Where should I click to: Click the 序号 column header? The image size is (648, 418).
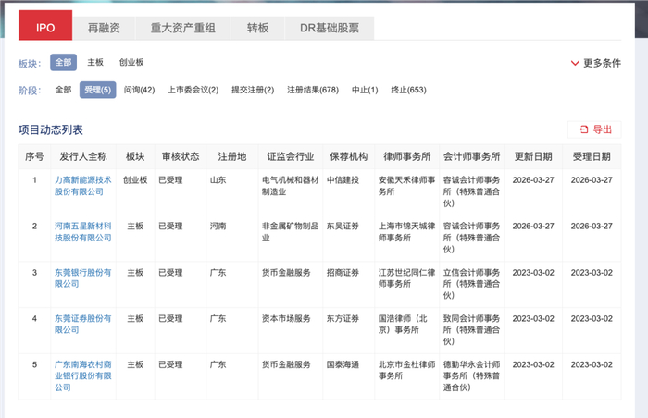click(x=34, y=156)
